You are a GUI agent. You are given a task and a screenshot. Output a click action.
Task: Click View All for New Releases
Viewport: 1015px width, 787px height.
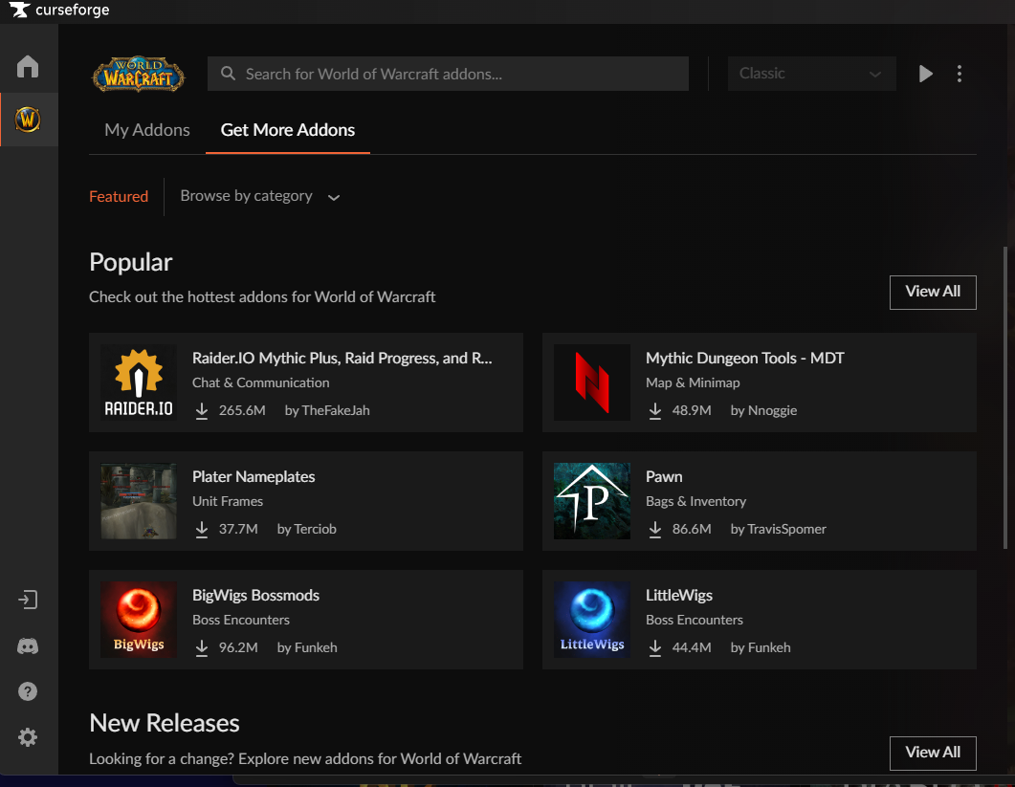click(933, 753)
